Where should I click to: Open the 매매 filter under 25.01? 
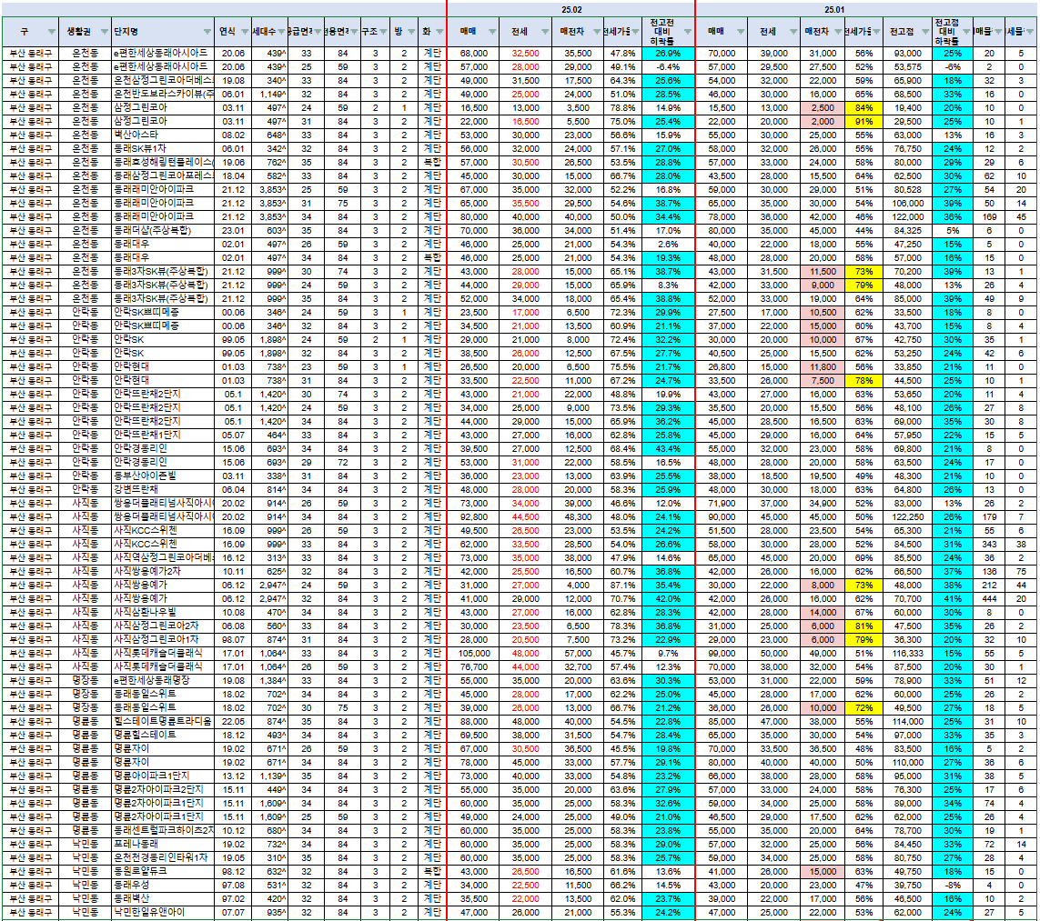pos(741,32)
